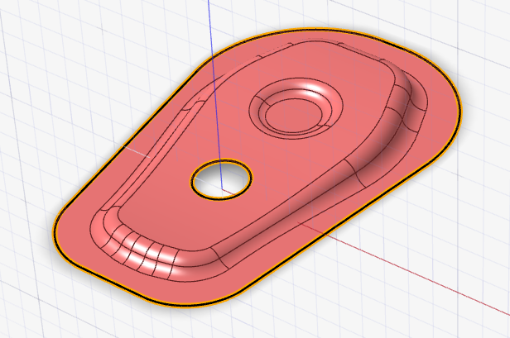This screenshot has height=338, width=510.
Task: Click empty grid space in the top-left background
Action: tap(50, 50)
